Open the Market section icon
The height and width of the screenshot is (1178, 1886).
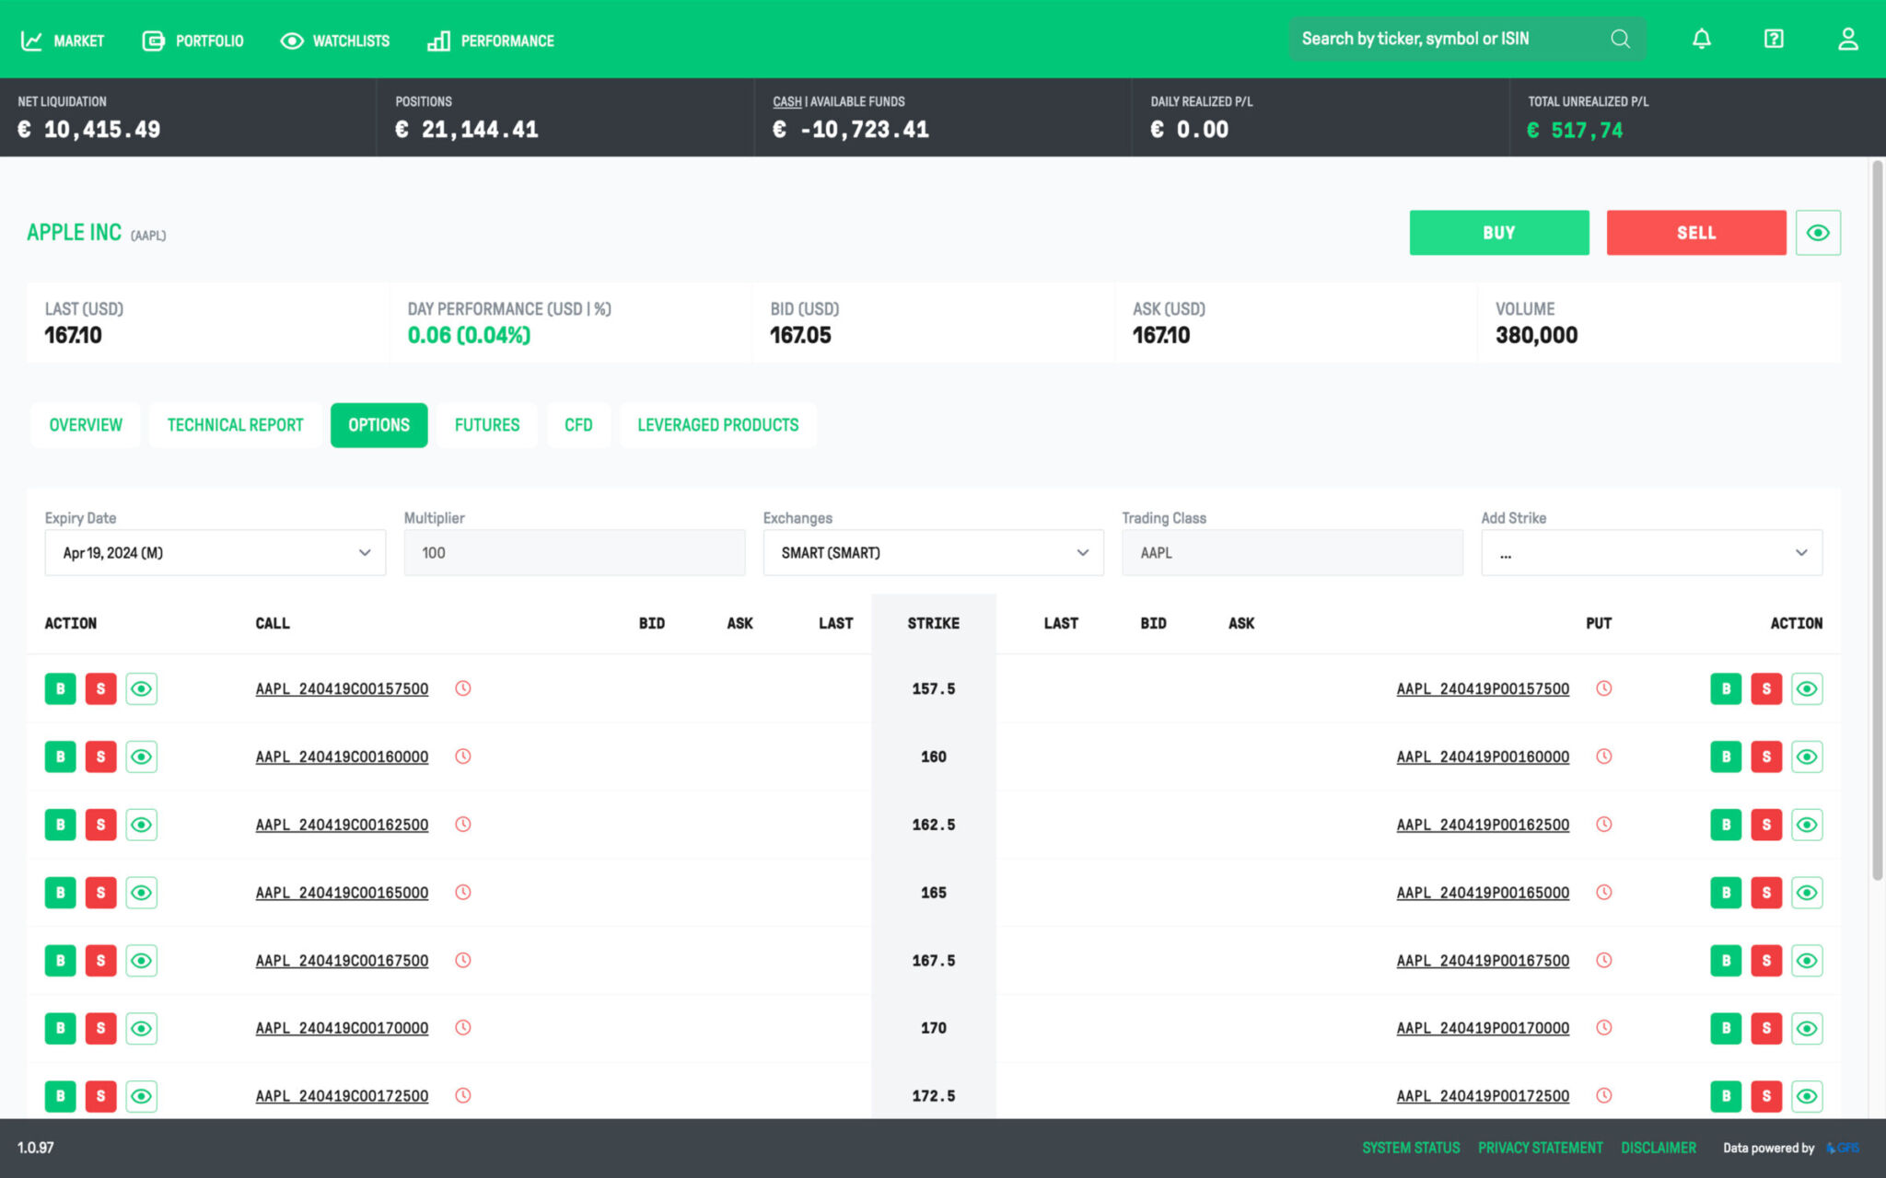(x=31, y=40)
